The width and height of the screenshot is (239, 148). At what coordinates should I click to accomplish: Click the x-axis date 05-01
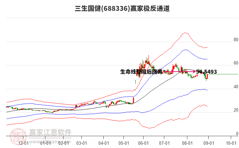tap(124, 143)
